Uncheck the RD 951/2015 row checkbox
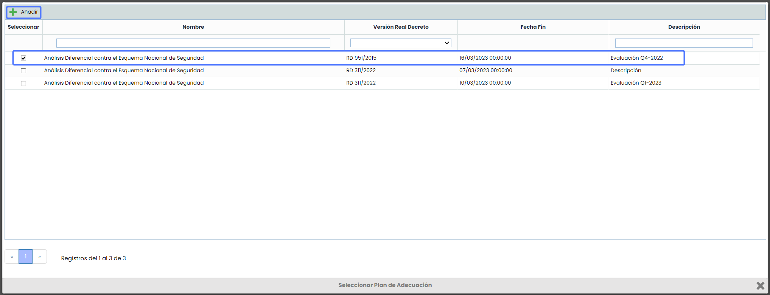This screenshot has height=295, width=770. pyautogui.click(x=23, y=58)
